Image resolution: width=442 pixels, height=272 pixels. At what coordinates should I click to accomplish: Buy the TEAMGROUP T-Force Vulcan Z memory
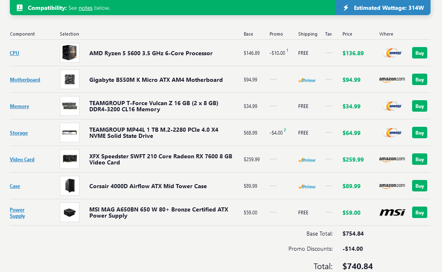[x=419, y=106]
